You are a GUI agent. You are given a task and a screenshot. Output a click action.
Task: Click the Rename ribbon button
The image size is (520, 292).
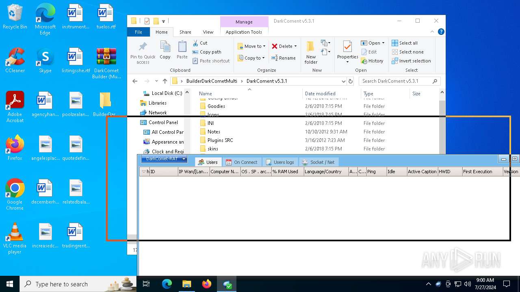pos(283,58)
